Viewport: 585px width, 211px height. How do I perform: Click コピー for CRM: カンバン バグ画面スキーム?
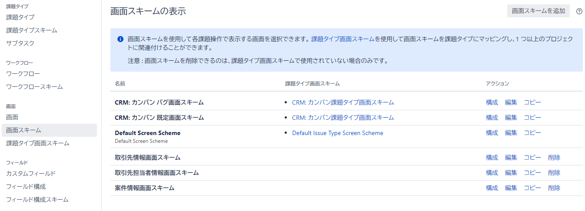pyautogui.click(x=532, y=102)
